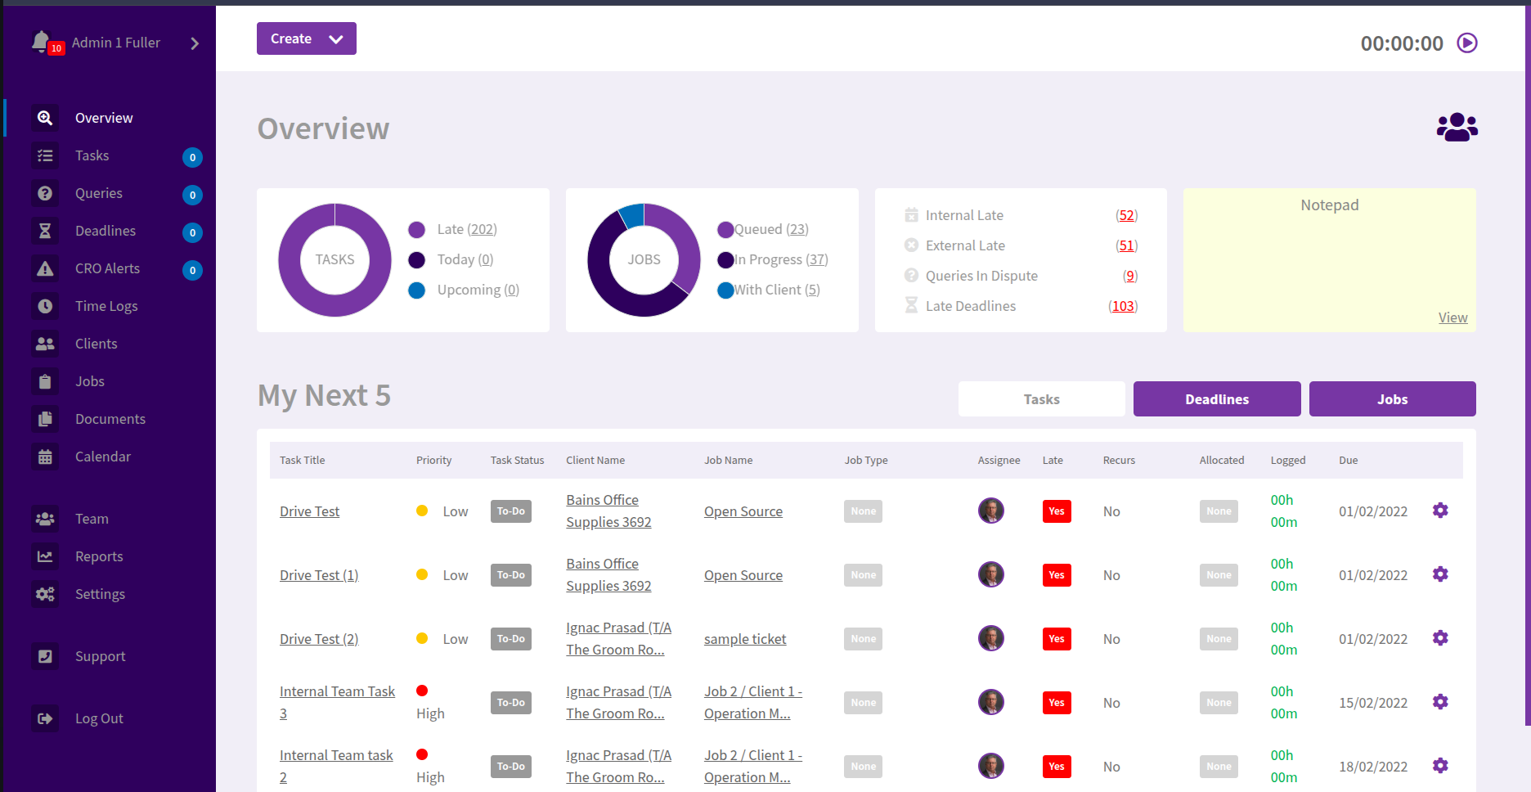Open the Calendar page
The height and width of the screenshot is (792, 1531).
pyautogui.click(x=103, y=457)
